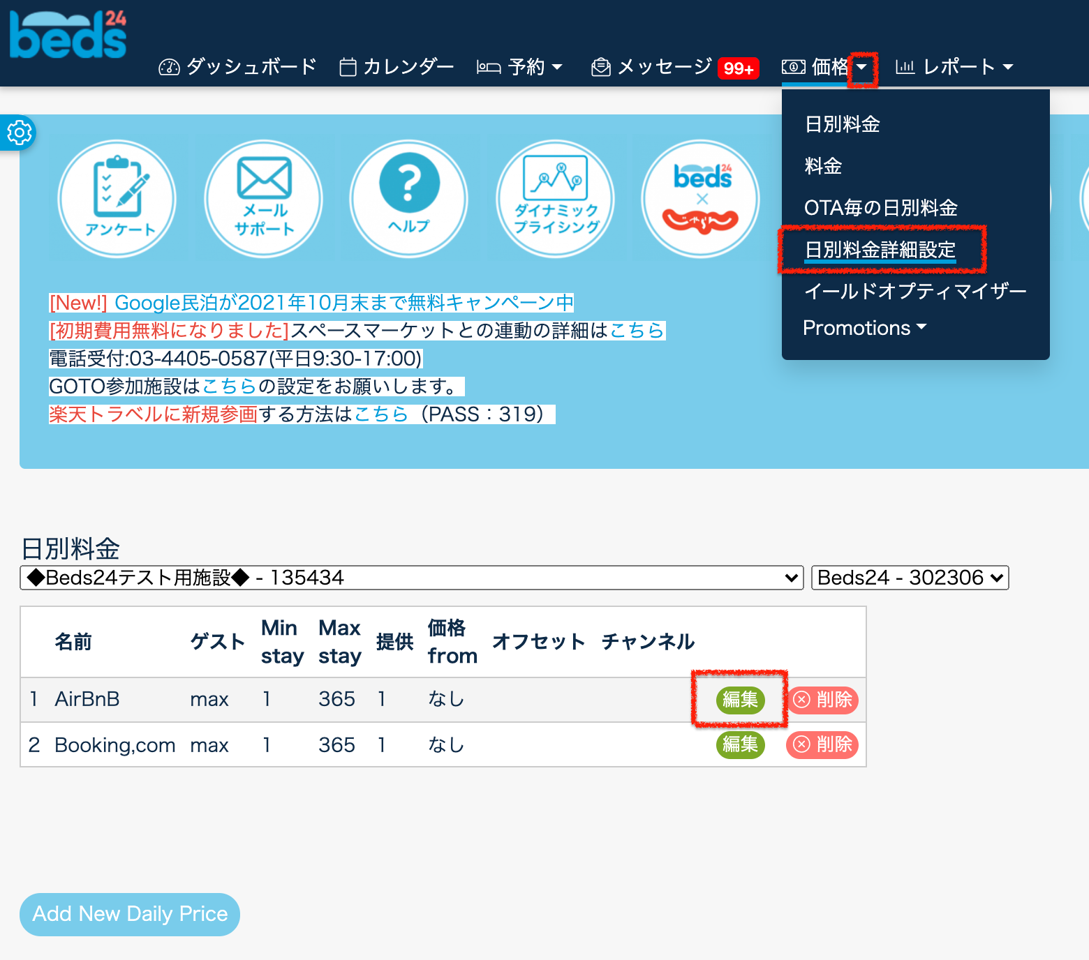Click the 99+ messages badge
The width and height of the screenshot is (1089, 960).
738,68
